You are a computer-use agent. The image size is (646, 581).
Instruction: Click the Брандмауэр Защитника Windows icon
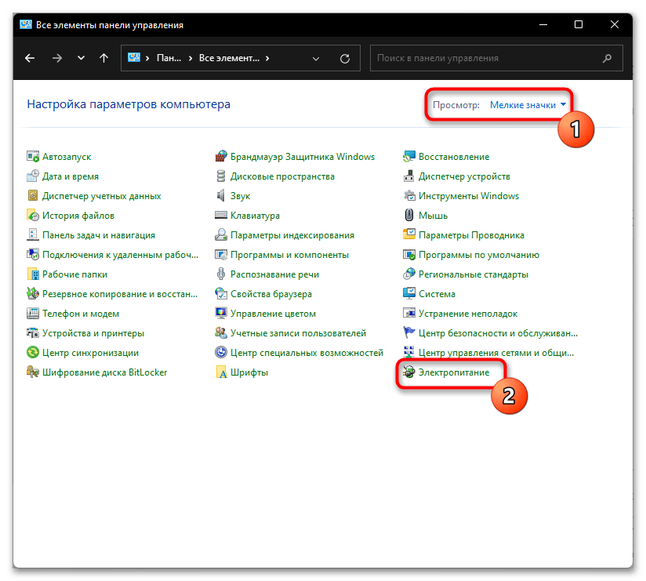[x=221, y=157]
